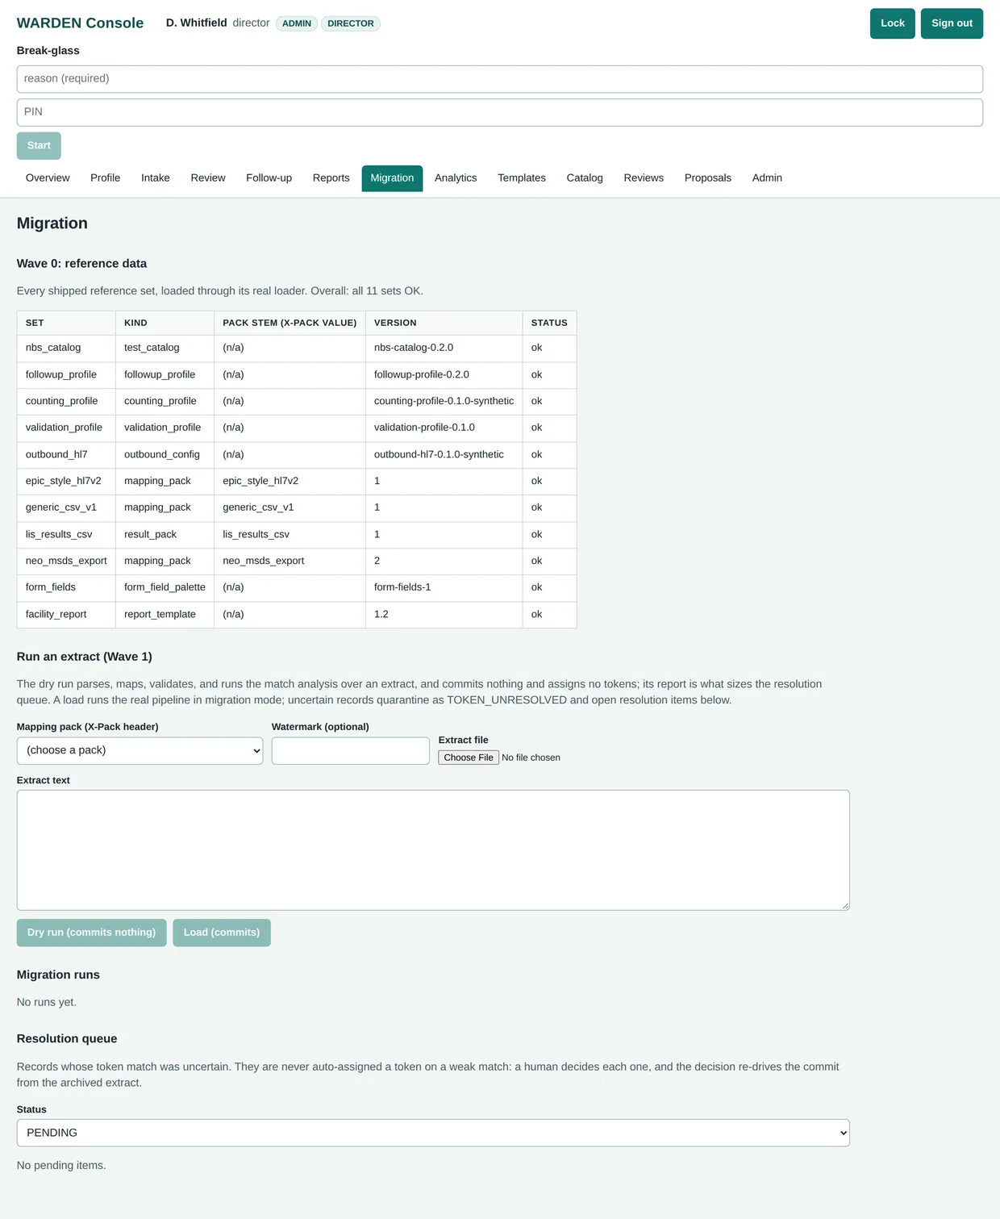Click the VERSION column header

[x=444, y=323]
